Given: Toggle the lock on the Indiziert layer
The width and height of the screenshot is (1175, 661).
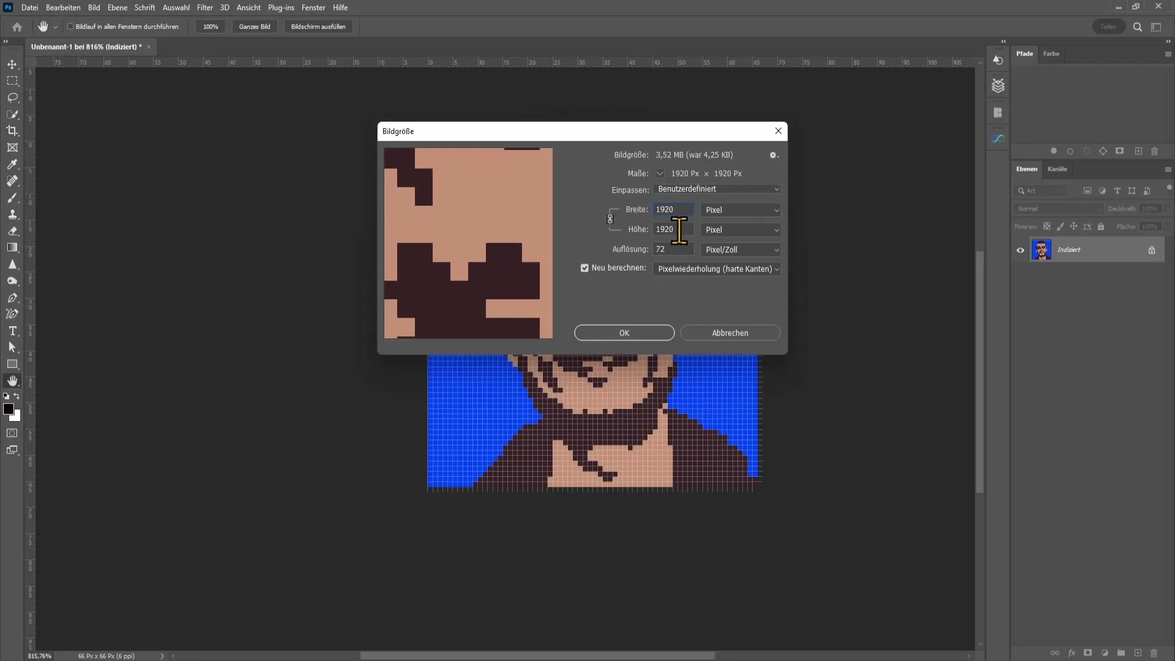Looking at the screenshot, I should 1152,250.
